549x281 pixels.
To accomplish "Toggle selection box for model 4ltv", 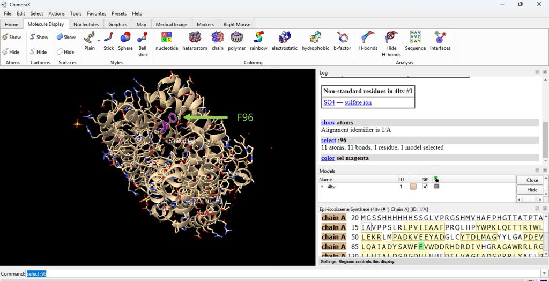I will [x=436, y=187].
